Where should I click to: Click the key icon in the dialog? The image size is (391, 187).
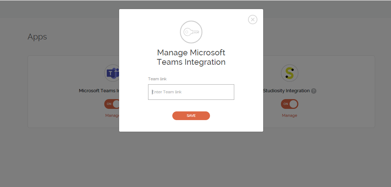191,32
